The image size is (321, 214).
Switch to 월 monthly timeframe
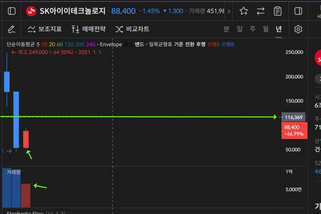[266, 29]
